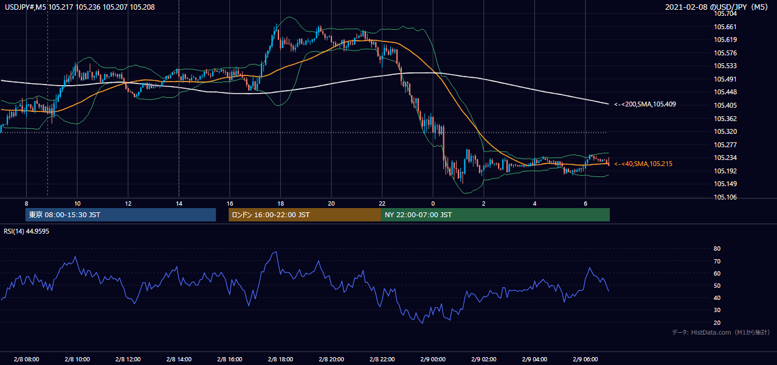
Task: Click the 2/8 18:00 time label
Action: point(280,359)
